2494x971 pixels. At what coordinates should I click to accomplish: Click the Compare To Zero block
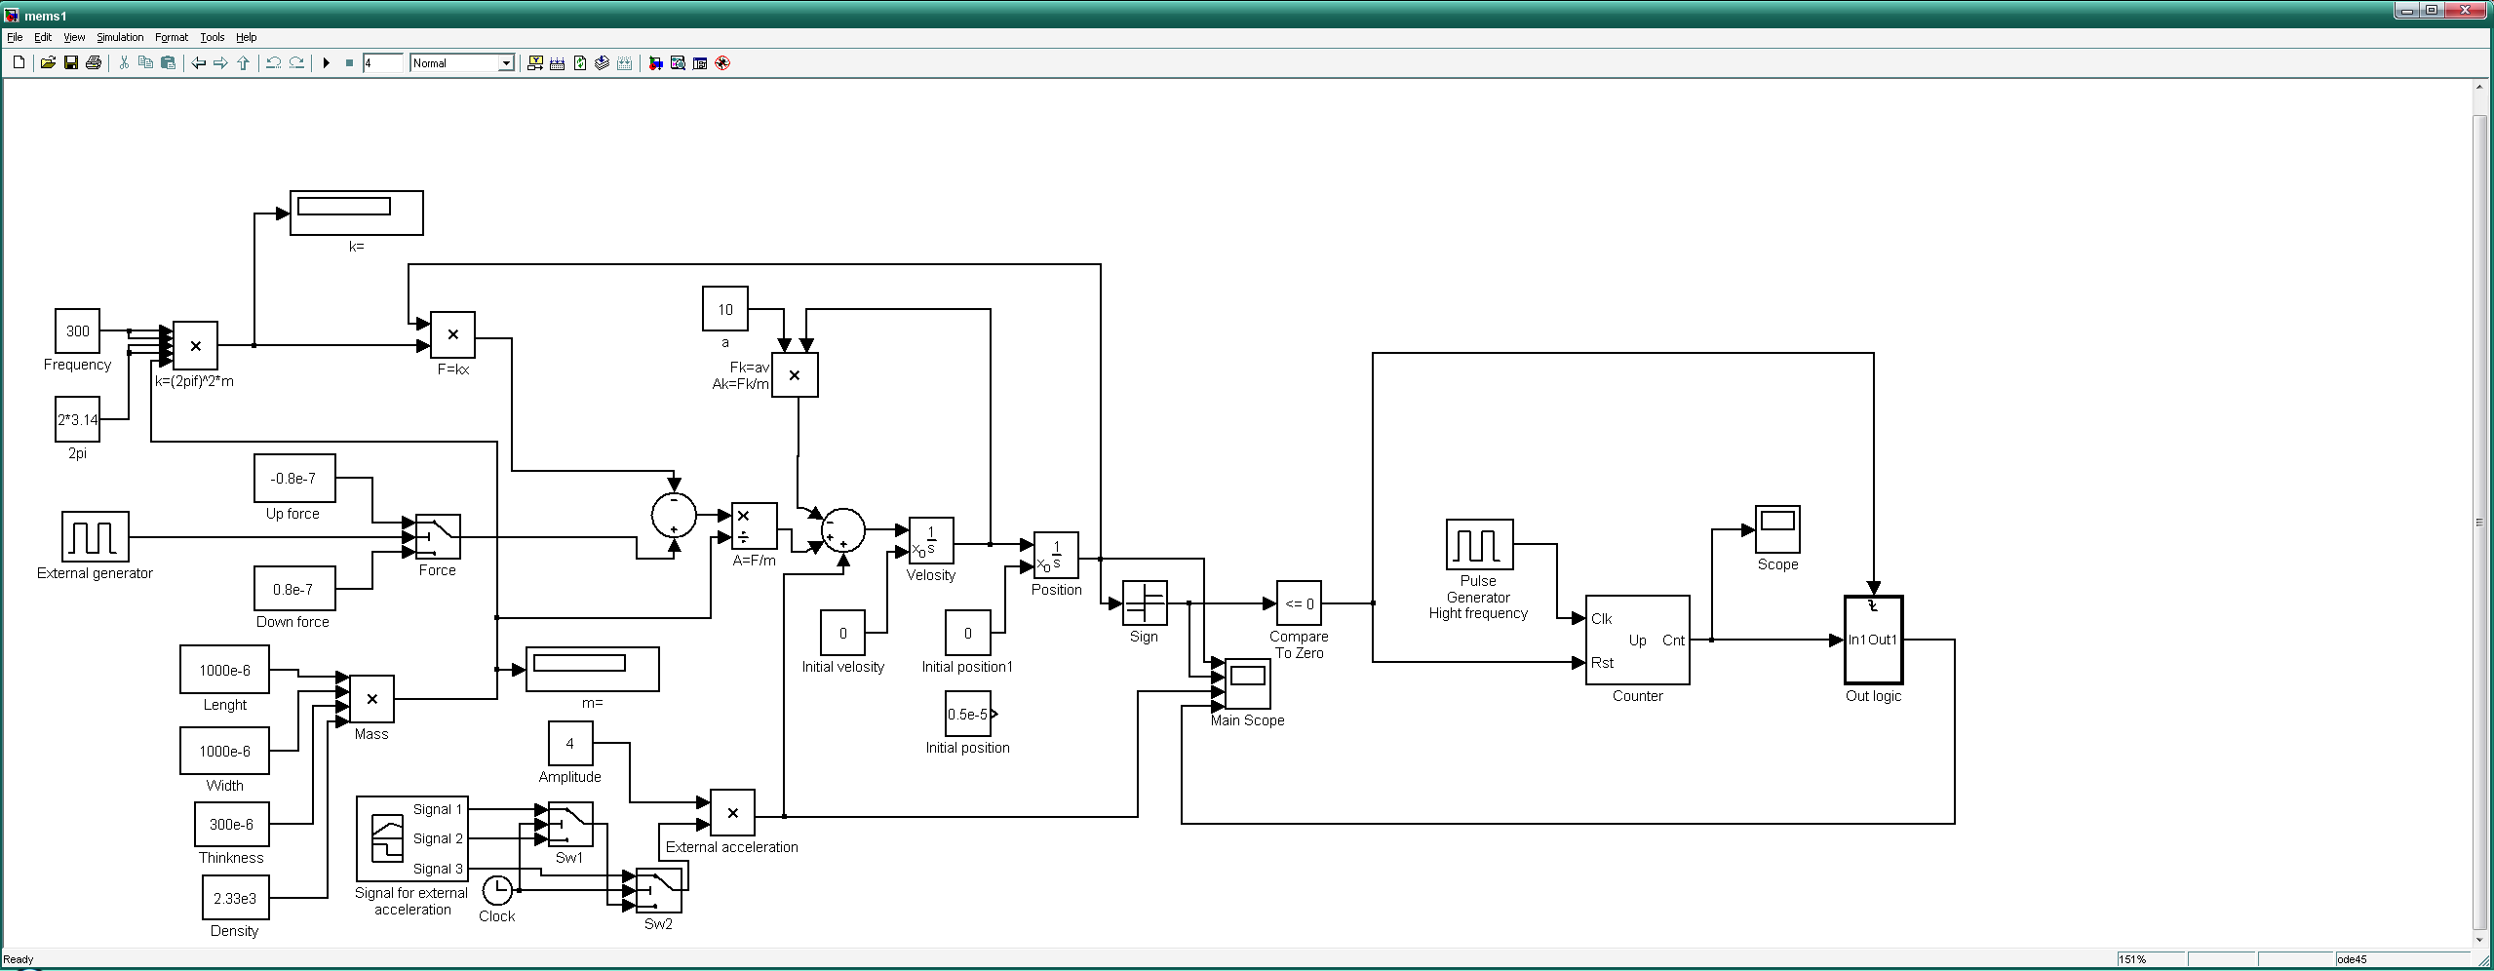click(1299, 603)
